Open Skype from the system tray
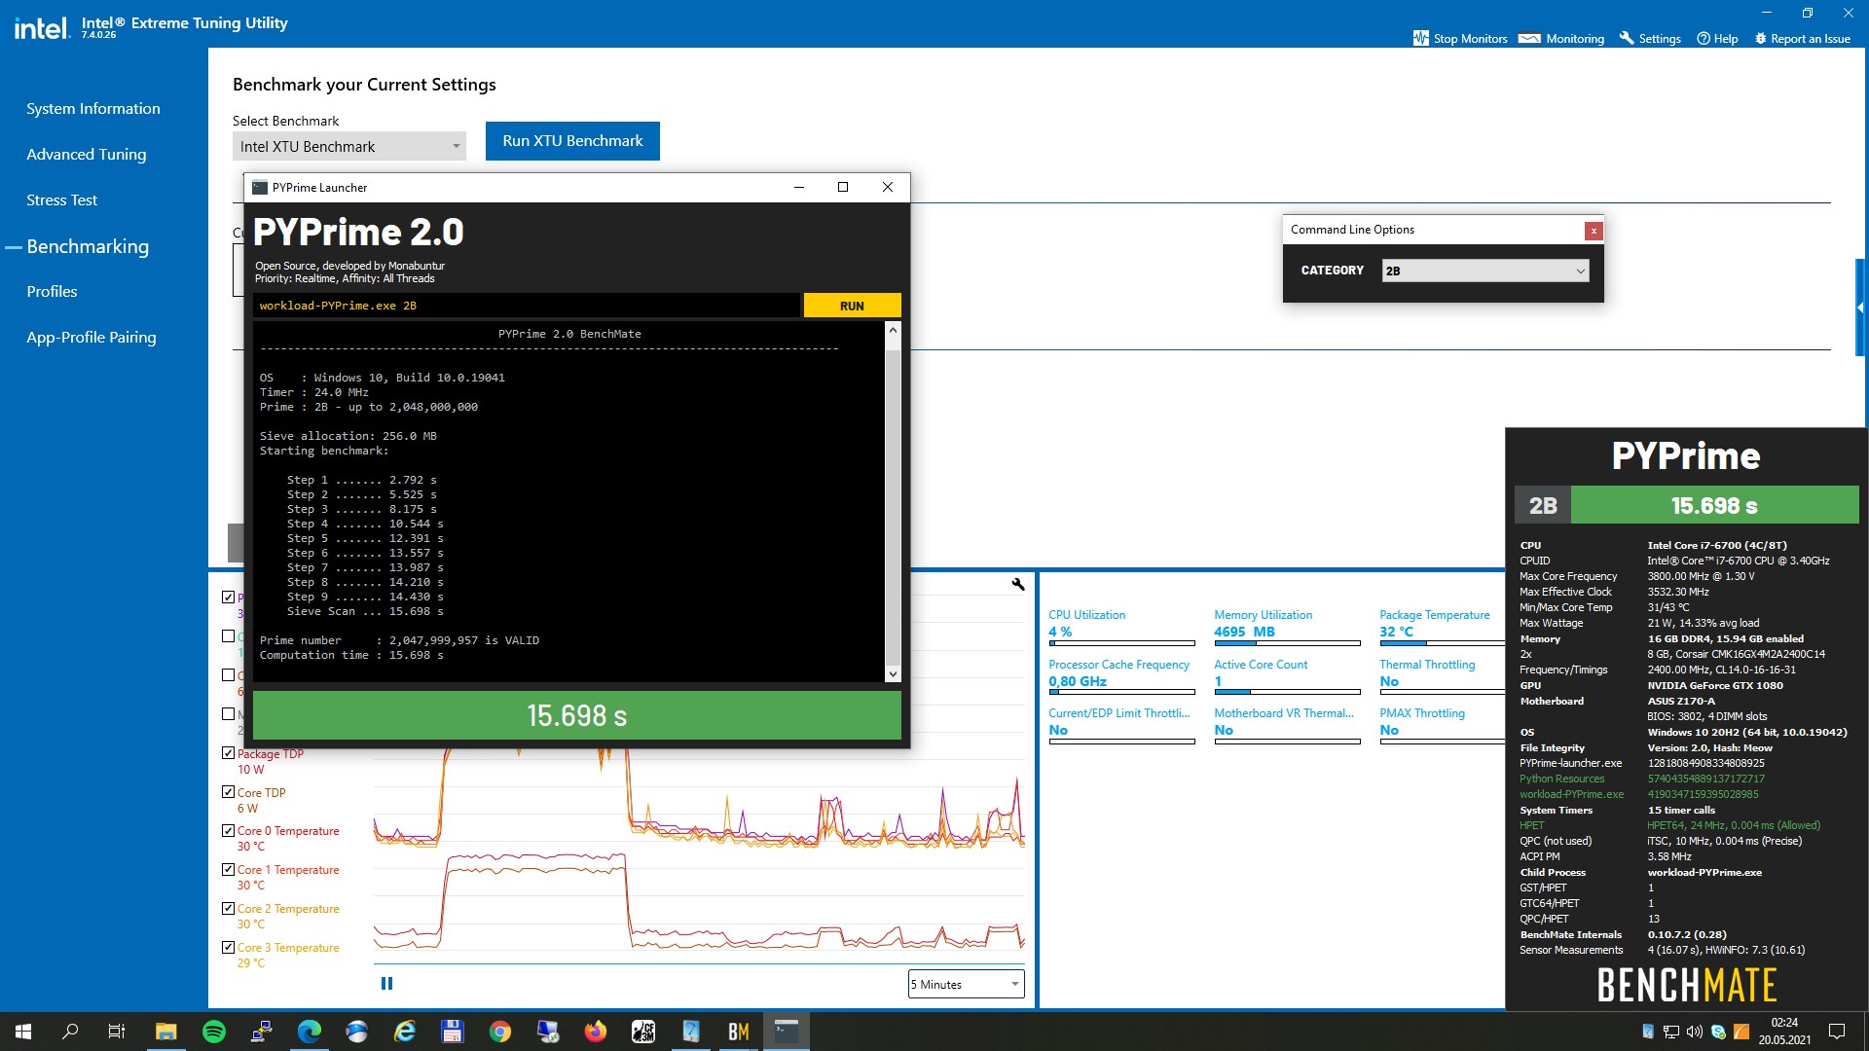The height and width of the screenshot is (1051, 1869). tap(1718, 1032)
